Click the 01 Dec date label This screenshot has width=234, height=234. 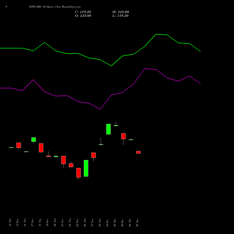pos(107,222)
